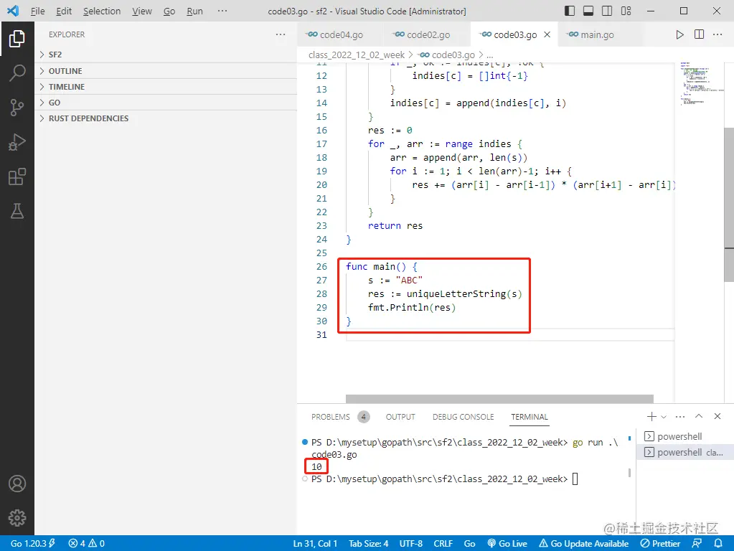
Task: Create a new terminal with plus icon
Action: [651, 416]
